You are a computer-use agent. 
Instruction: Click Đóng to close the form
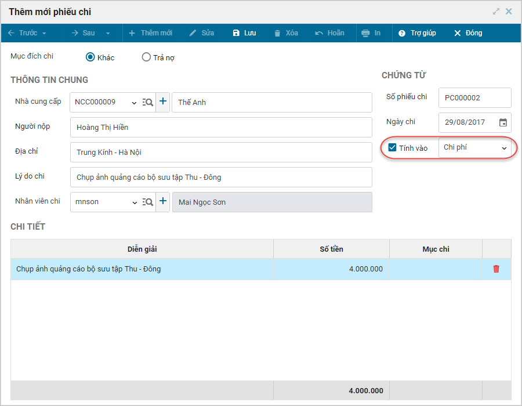[x=468, y=33]
